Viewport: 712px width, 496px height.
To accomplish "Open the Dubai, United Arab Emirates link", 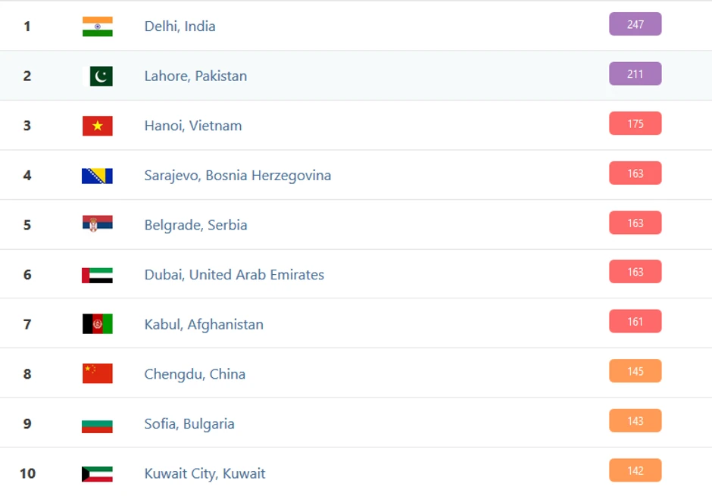I will 234,275.
